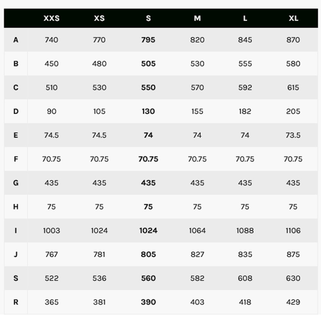Select row label R
Viewport: 321px width, 321px height.
click(x=16, y=302)
